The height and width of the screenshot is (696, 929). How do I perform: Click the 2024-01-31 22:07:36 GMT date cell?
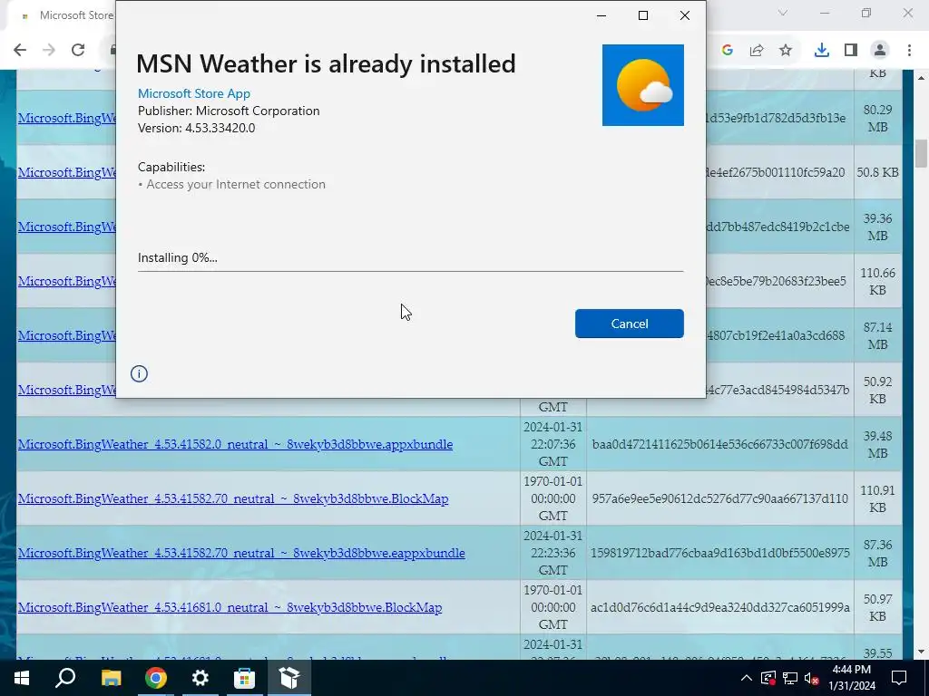(x=553, y=444)
